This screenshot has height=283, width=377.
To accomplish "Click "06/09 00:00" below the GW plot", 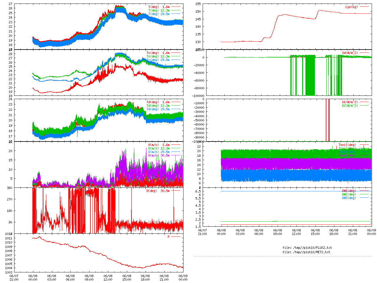I will click(x=371, y=232).
